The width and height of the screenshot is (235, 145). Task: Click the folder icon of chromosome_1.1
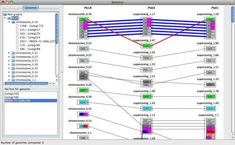click(13, 80)
